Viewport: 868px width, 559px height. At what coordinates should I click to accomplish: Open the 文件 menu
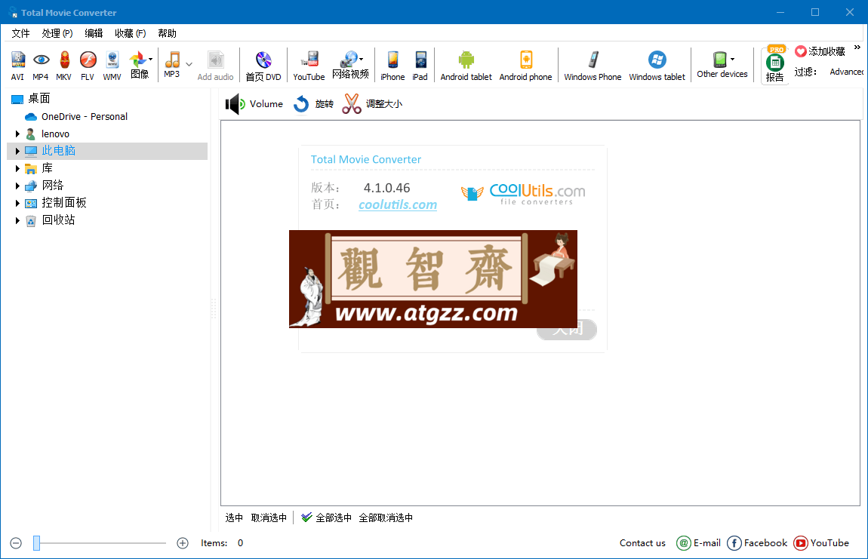(20, 33)
